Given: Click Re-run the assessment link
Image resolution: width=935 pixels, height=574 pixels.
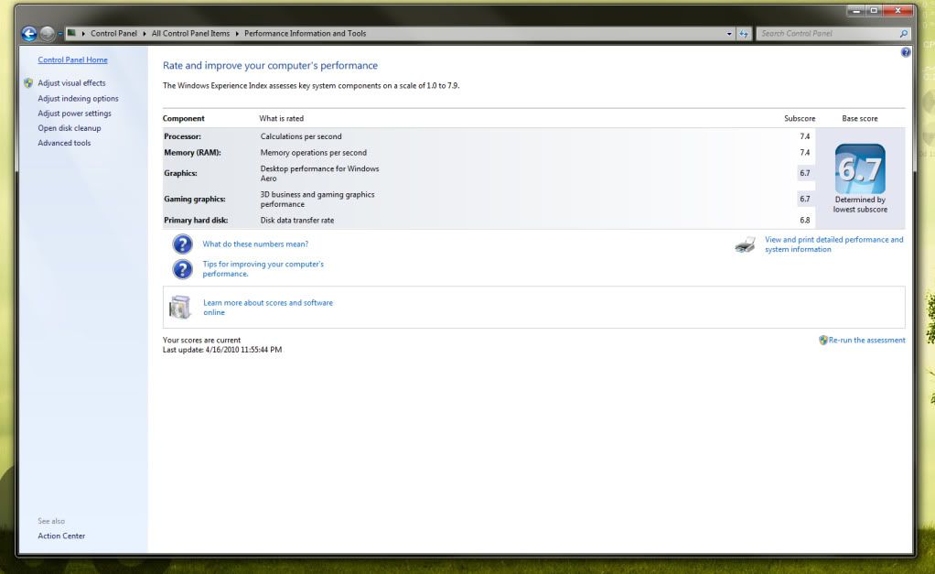Looking at the screenshot, I should 866,341.
